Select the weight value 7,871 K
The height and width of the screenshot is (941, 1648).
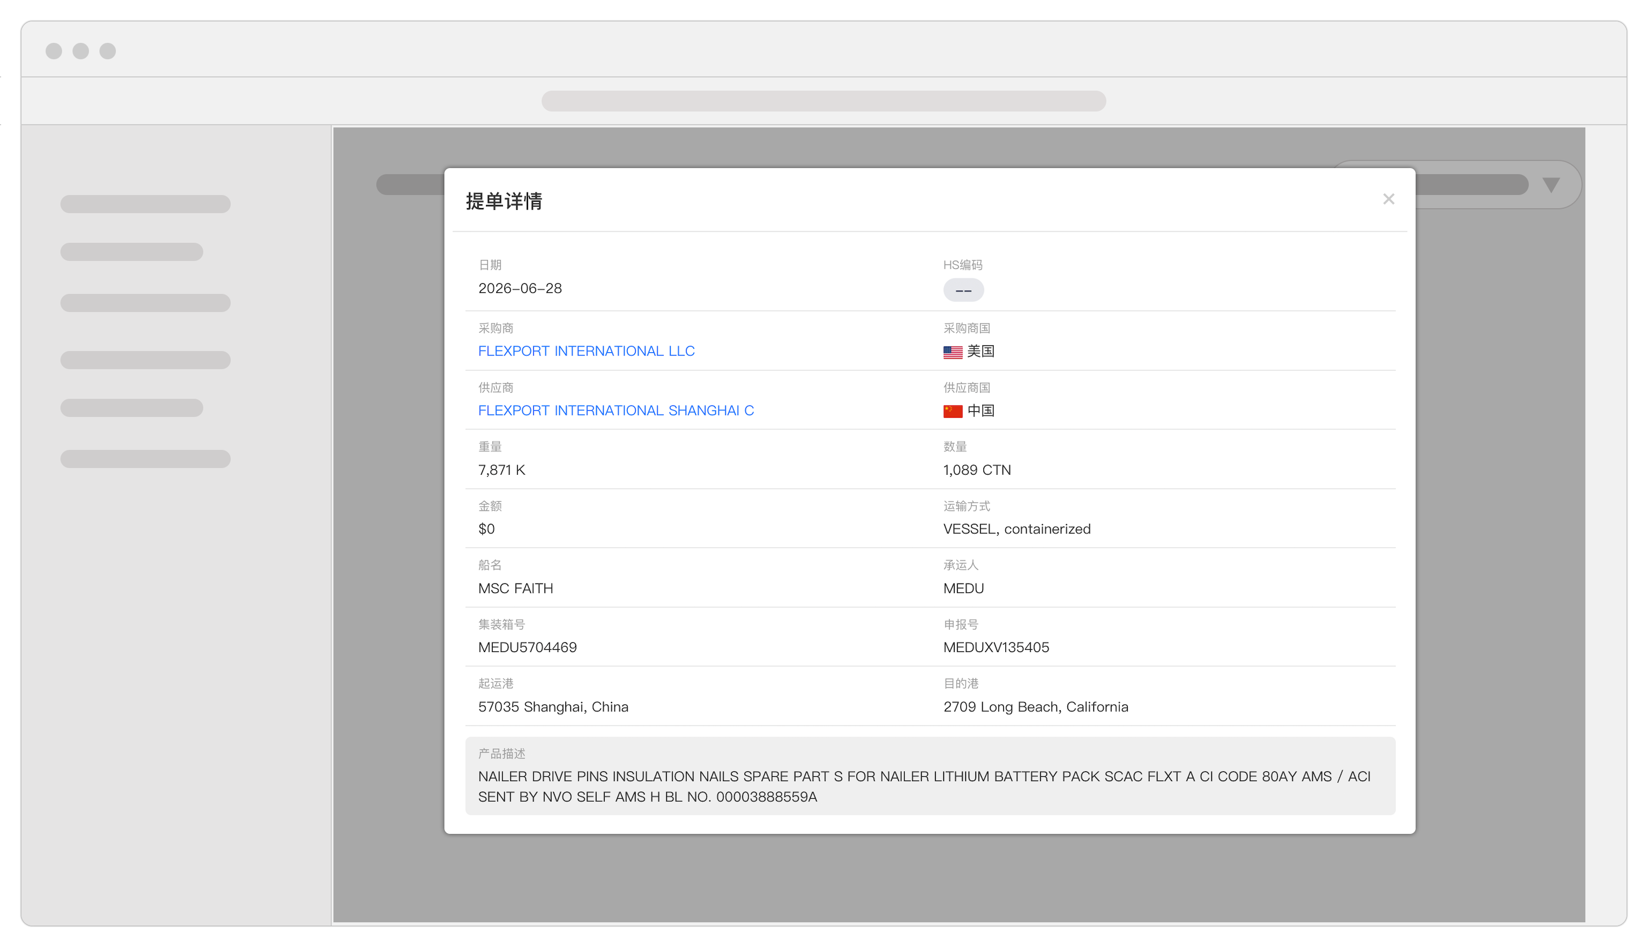[x=502, y=470]
